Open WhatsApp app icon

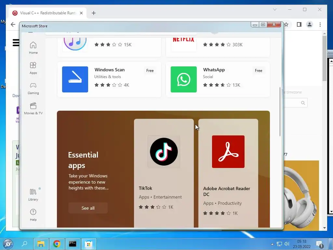pyautogui.click(x=184, y=79)
